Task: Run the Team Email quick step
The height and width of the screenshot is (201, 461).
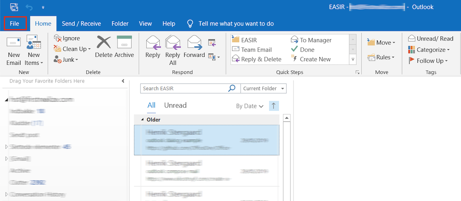Action: 252,50
